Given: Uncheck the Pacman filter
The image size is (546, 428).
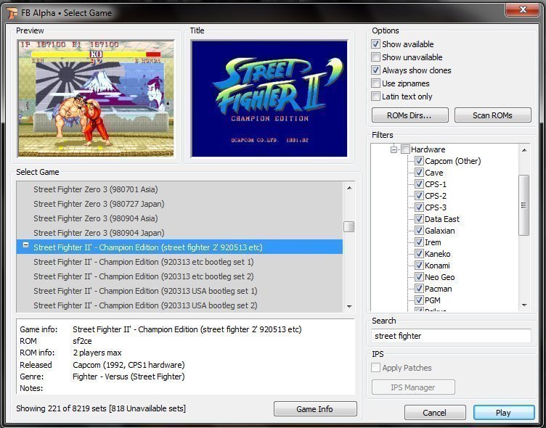Looking at the screenshot, I should tap(419, 289).
